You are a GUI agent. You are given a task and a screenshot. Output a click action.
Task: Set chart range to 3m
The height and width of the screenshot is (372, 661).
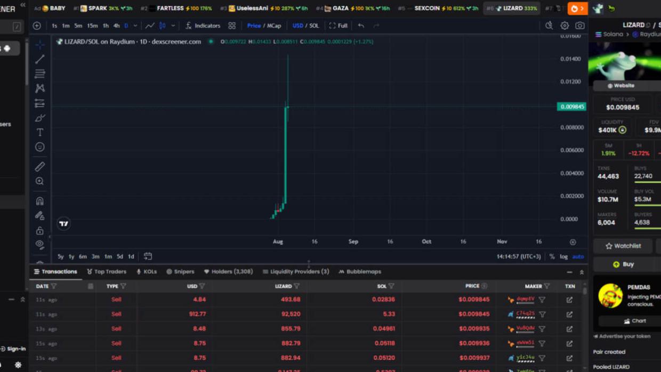pos(95,256)
